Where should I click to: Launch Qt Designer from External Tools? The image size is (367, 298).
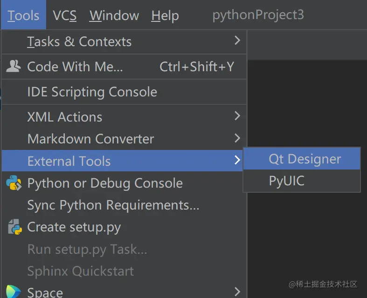305,159
